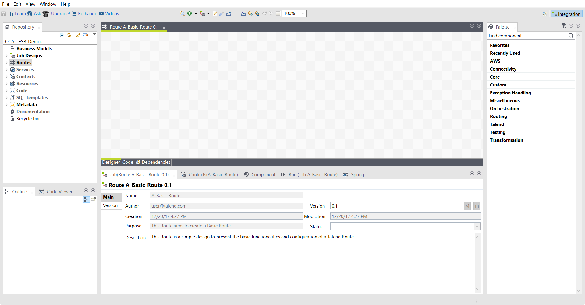Screen dimensions: 585x305
Task: Open the dropdown arrow beside the Run icon
Action: click(x=196, y=13)
